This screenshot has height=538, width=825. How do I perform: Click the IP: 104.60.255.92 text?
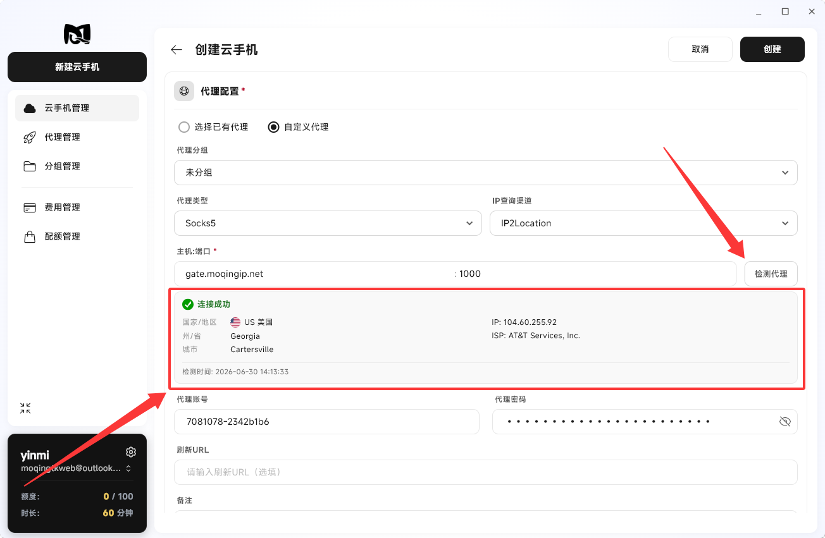[x=524, y=322]
